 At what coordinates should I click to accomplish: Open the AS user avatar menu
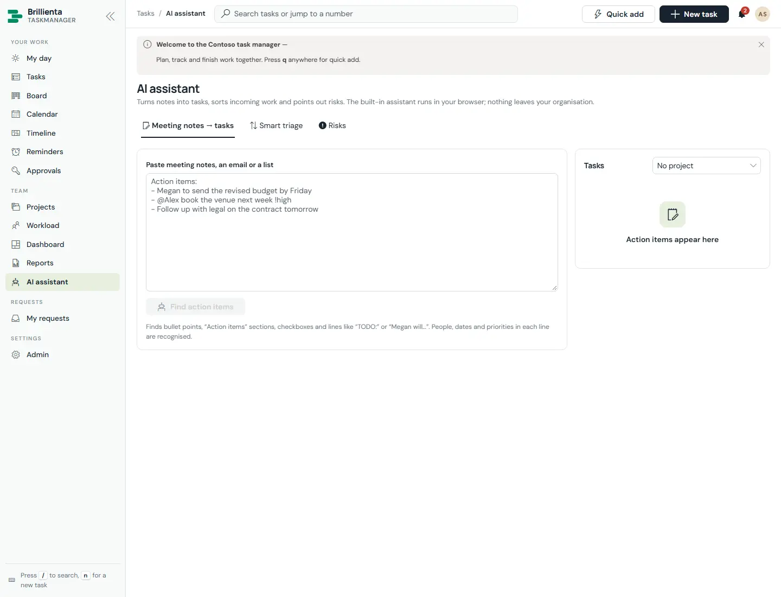pyautogui.click(x=763, y=14)
